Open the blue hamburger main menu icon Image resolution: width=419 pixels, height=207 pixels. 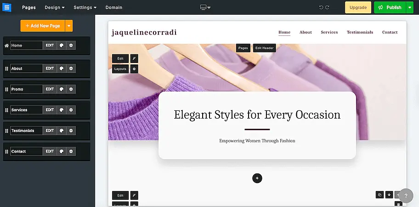[7, 7]
